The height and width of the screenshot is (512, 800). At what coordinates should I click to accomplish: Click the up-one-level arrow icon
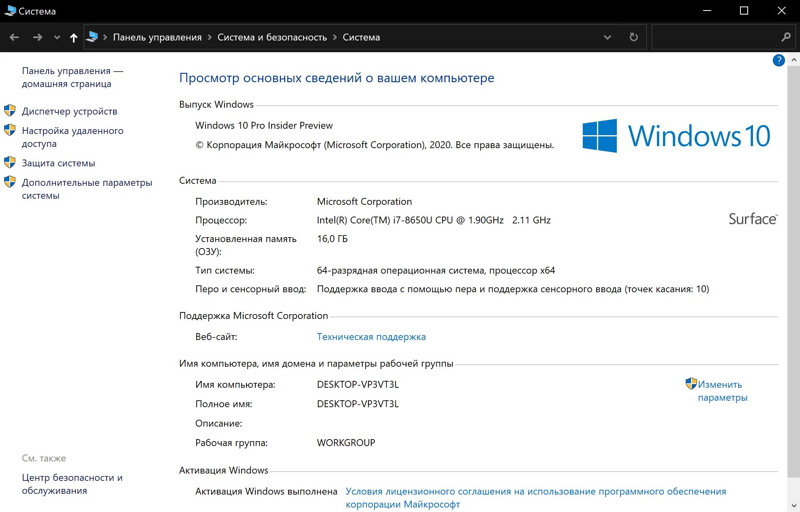pos(73,38)
